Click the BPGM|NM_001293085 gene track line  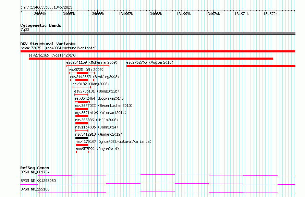coord(158,184)
